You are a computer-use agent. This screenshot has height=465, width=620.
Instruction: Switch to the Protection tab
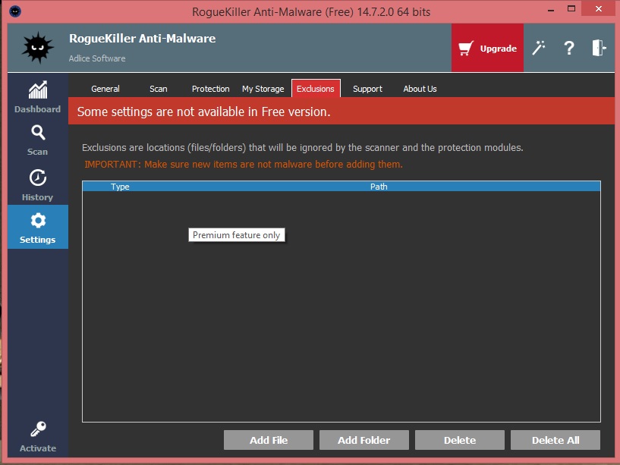(210, 89)
